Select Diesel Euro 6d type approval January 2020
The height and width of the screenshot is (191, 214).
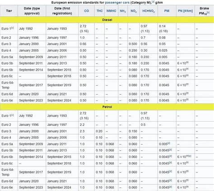[x=29, y=94]
